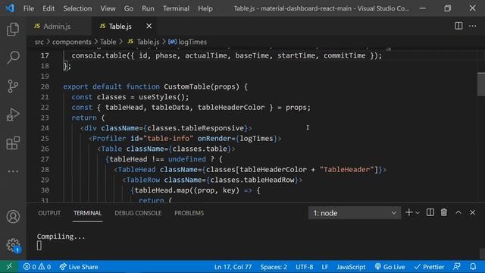The height and width of the screenshot is (273, 485).
Task: Show errors count in status bar
Action: pyautogui.click(x=30, y=266)
